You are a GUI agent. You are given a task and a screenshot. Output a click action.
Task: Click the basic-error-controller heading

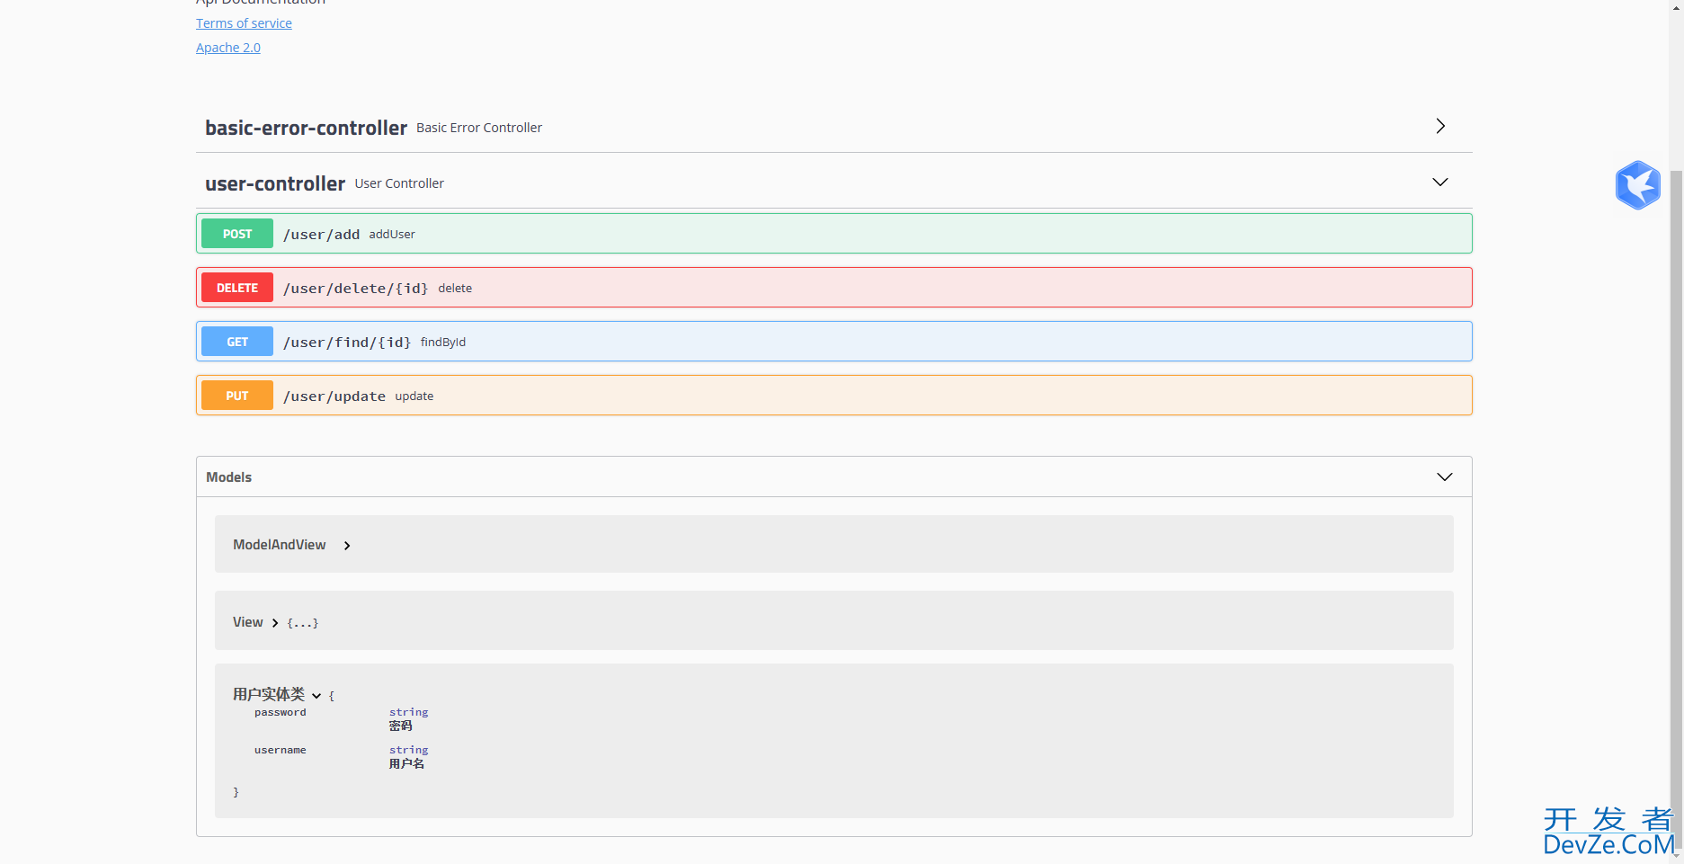[x=306, y=128]
